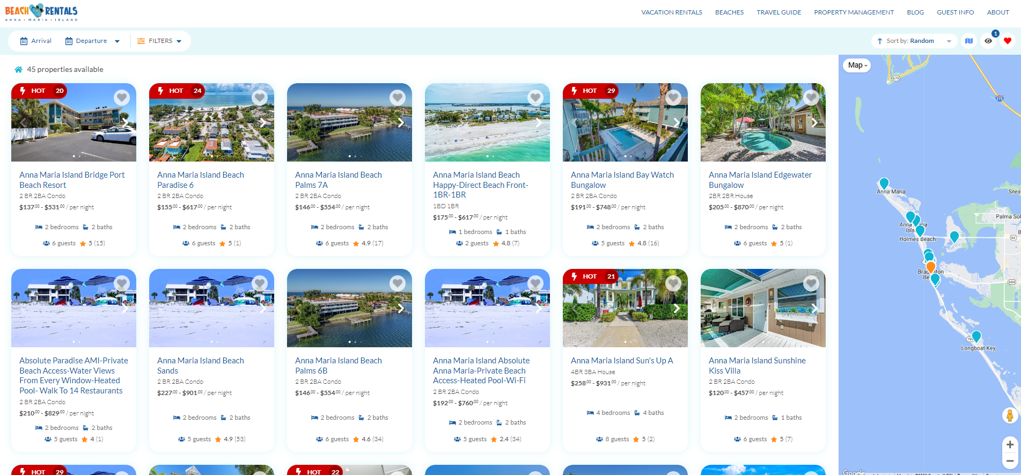Open the red heart favorites icon
1021x475 pixels.
(x=1008, y=41)
